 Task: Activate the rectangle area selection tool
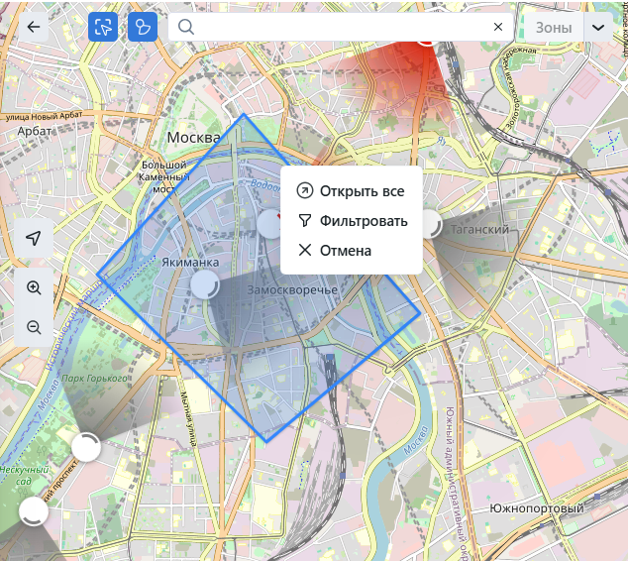click(x=102, y=27)
